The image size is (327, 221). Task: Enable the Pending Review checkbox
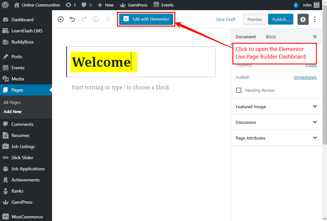point(239,90)
